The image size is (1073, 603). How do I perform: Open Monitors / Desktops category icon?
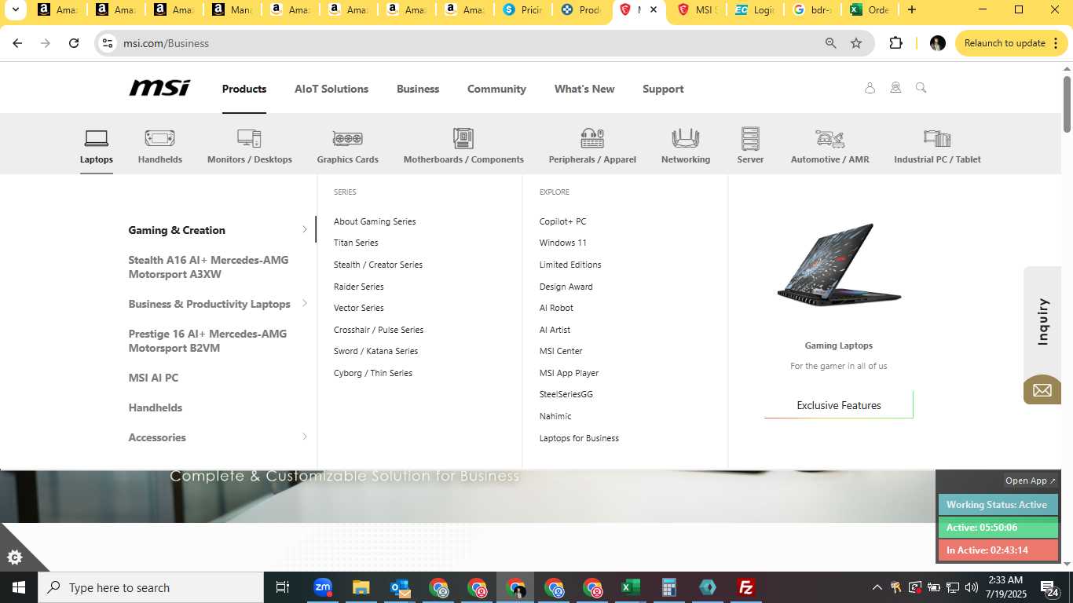[x=249, y=139]
